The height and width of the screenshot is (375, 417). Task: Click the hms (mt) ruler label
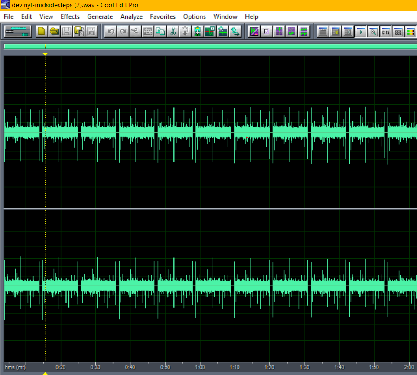15,367
